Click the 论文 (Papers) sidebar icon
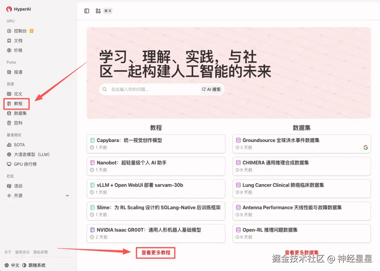380x271 pixels. 9,93
